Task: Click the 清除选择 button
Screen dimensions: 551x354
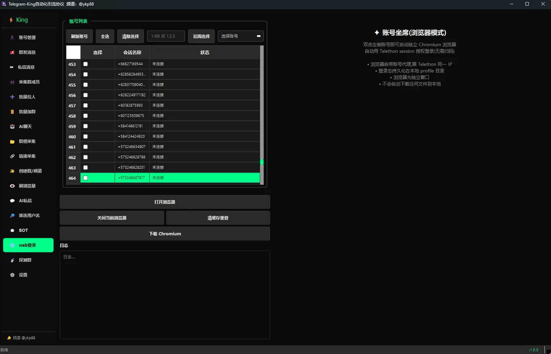Action: 131,36
